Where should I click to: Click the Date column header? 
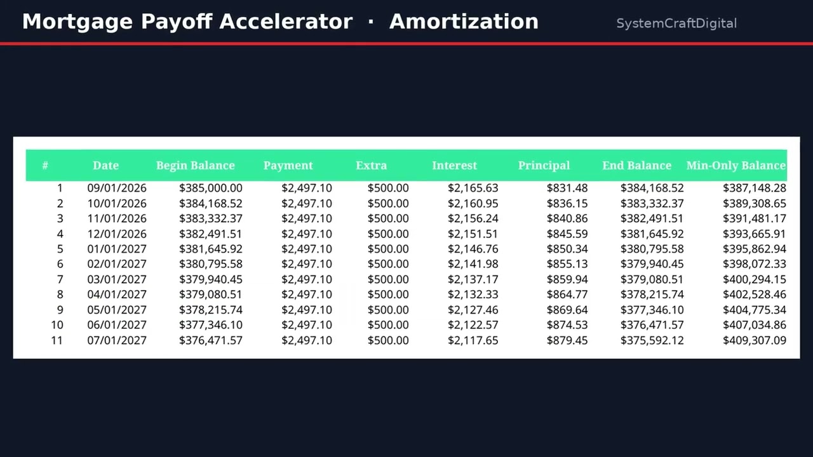tap(105, 166)
